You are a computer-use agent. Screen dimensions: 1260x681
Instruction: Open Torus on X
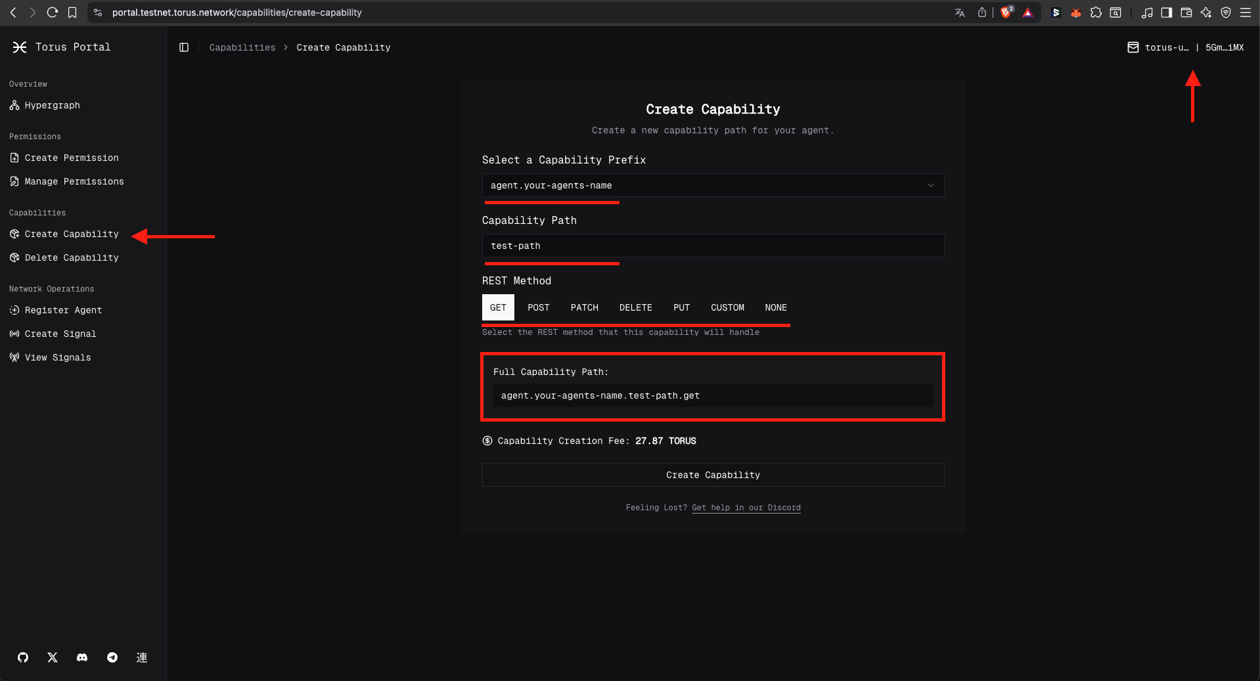tap(53, 657)
